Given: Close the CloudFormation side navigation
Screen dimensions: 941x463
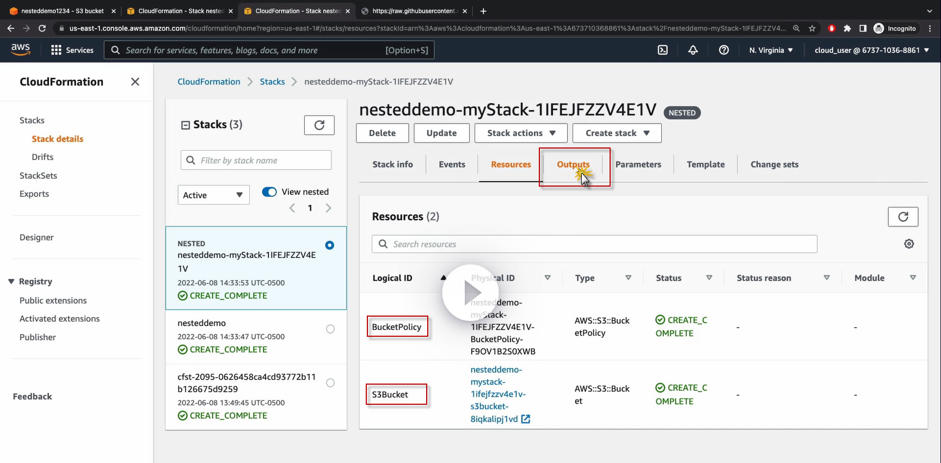Looking at the screenshot, I should pos(135,82).
